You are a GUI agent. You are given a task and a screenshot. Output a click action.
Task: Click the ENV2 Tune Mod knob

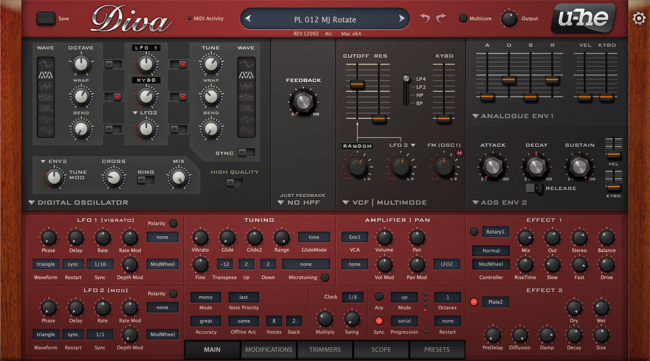click(x=54, y=177)
